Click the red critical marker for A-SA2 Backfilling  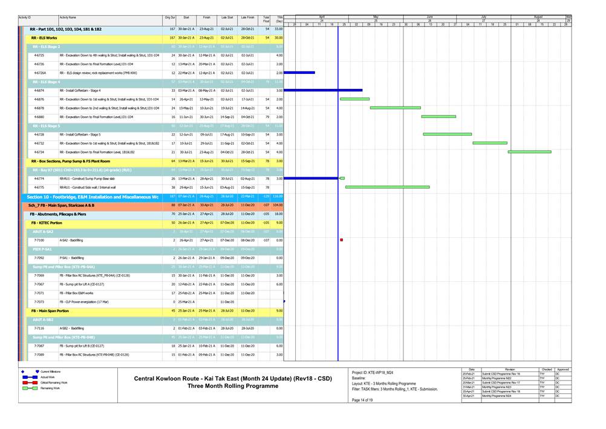[x=342, y=240]
